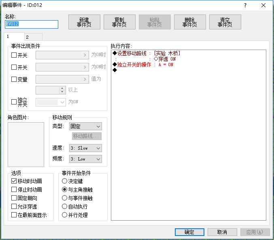This screenshot has height=240, width=274.
Task: Enable the 变量 condition checkbox
Action: click(x=14, y=79)
